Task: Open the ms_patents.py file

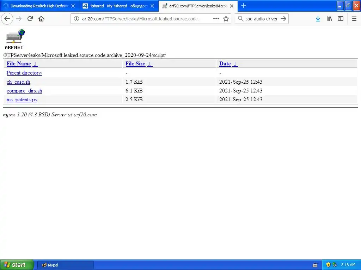Action: pyautogui.click(x=22, y=99)
